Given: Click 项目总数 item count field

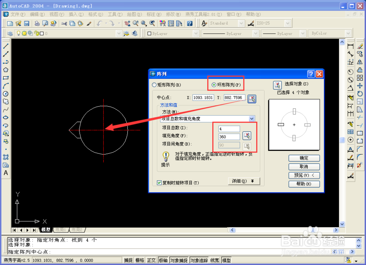Looking at the screenshot, I should pos(229,128).
